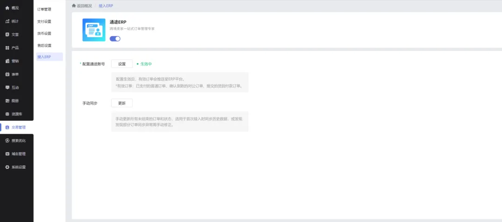Screen dimensions: 502x222
Task: Click the 搜索优化 target icon
Action: pyautogui.click(x=7, y=140)
